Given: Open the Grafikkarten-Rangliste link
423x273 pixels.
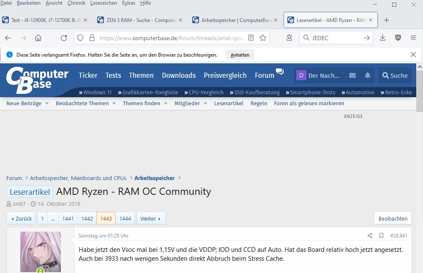Looking at the screenshot, I should (148, 92).
